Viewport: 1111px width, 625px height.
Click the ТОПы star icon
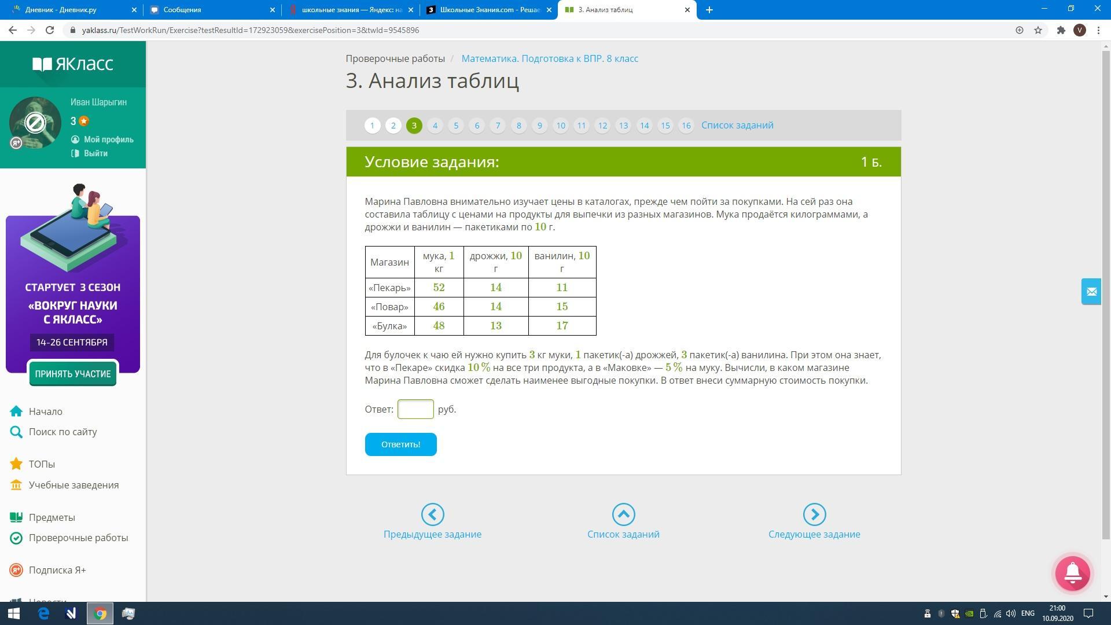tap(16, 464)
